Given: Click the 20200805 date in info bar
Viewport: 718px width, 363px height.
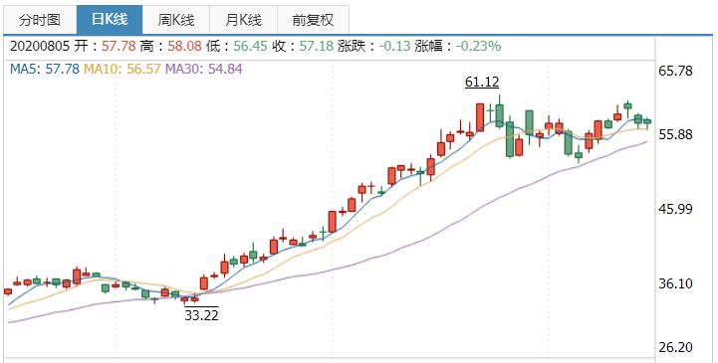Looking at the screenshot, I should [x=40, y=46].
